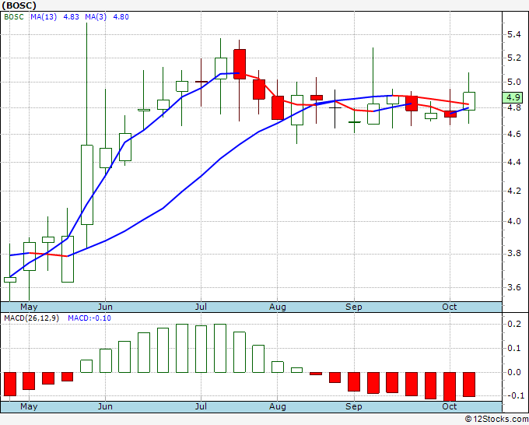
Task: Click the Oct label under the MACD panel
Action: 450,406
